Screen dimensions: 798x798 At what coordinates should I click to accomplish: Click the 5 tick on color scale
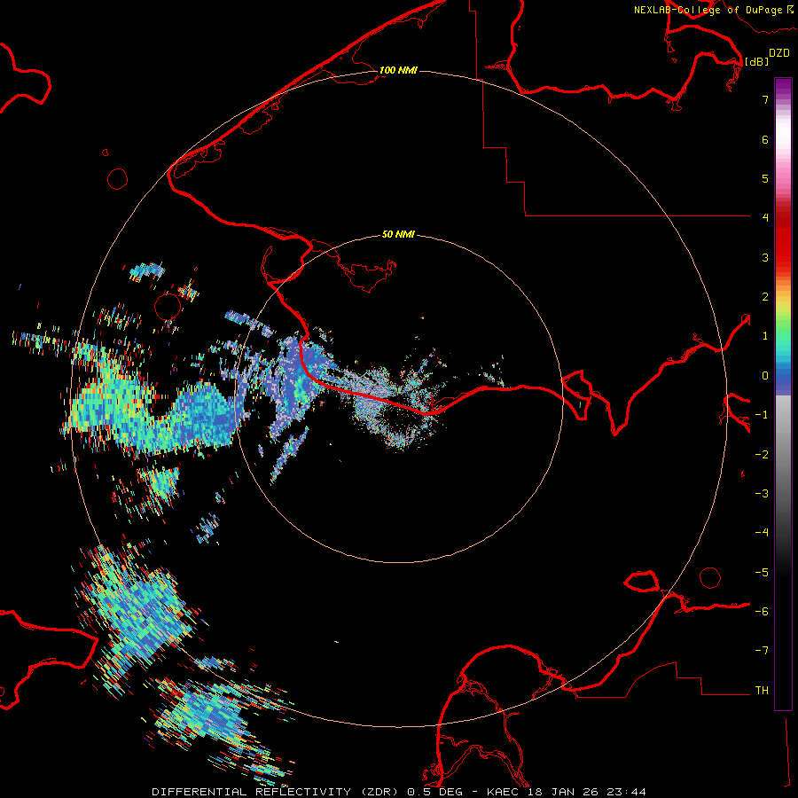click(x=765, y=178)
